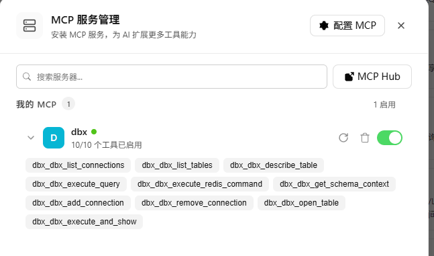Click the green status dot beside dbx
The width and height of the screenshot is (434, 256).
[94, 132]
